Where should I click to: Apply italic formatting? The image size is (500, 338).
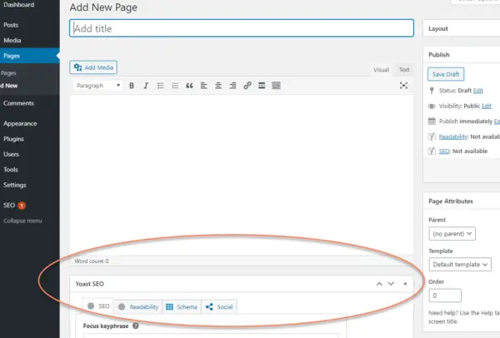[x=146, y=86]
